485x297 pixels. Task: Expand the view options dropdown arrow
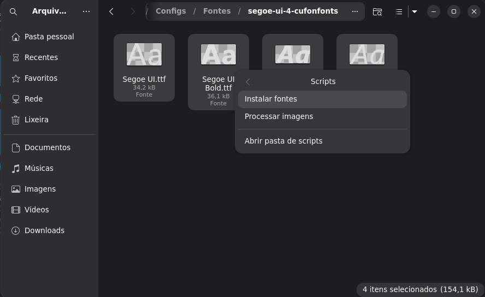415,11
